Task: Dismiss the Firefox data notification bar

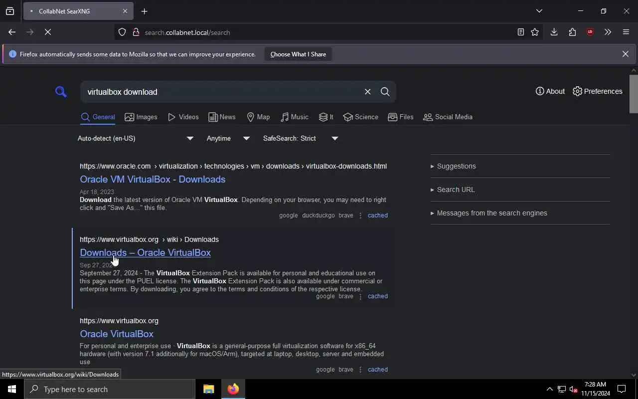Action: [x=625, y=54]
